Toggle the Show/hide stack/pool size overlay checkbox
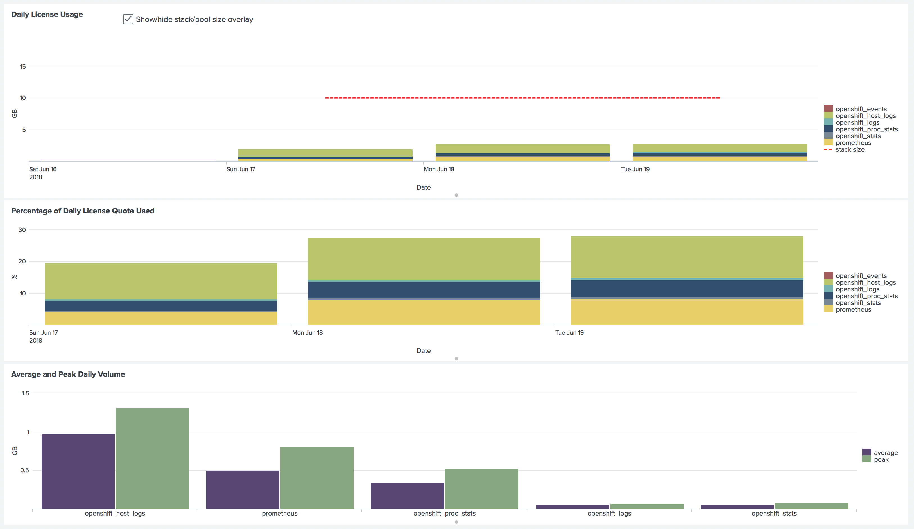This screenshot has height=529, width=914. click(x=128, y=19)
